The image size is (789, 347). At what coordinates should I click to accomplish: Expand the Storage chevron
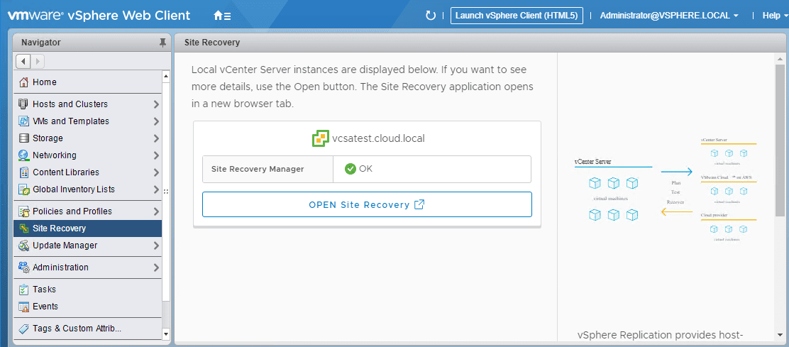[156, 139]
